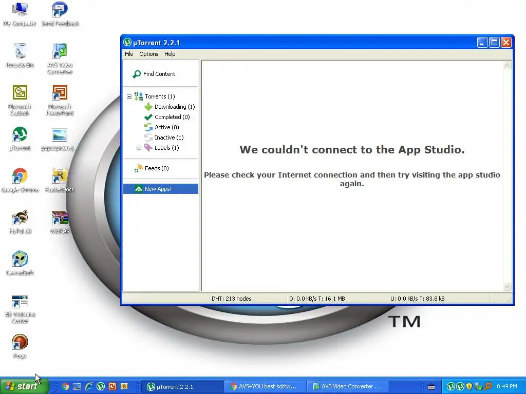Select the Microsoft Outlook desktop icon
This screenshot has width=526, height=394.
[20, 100]
